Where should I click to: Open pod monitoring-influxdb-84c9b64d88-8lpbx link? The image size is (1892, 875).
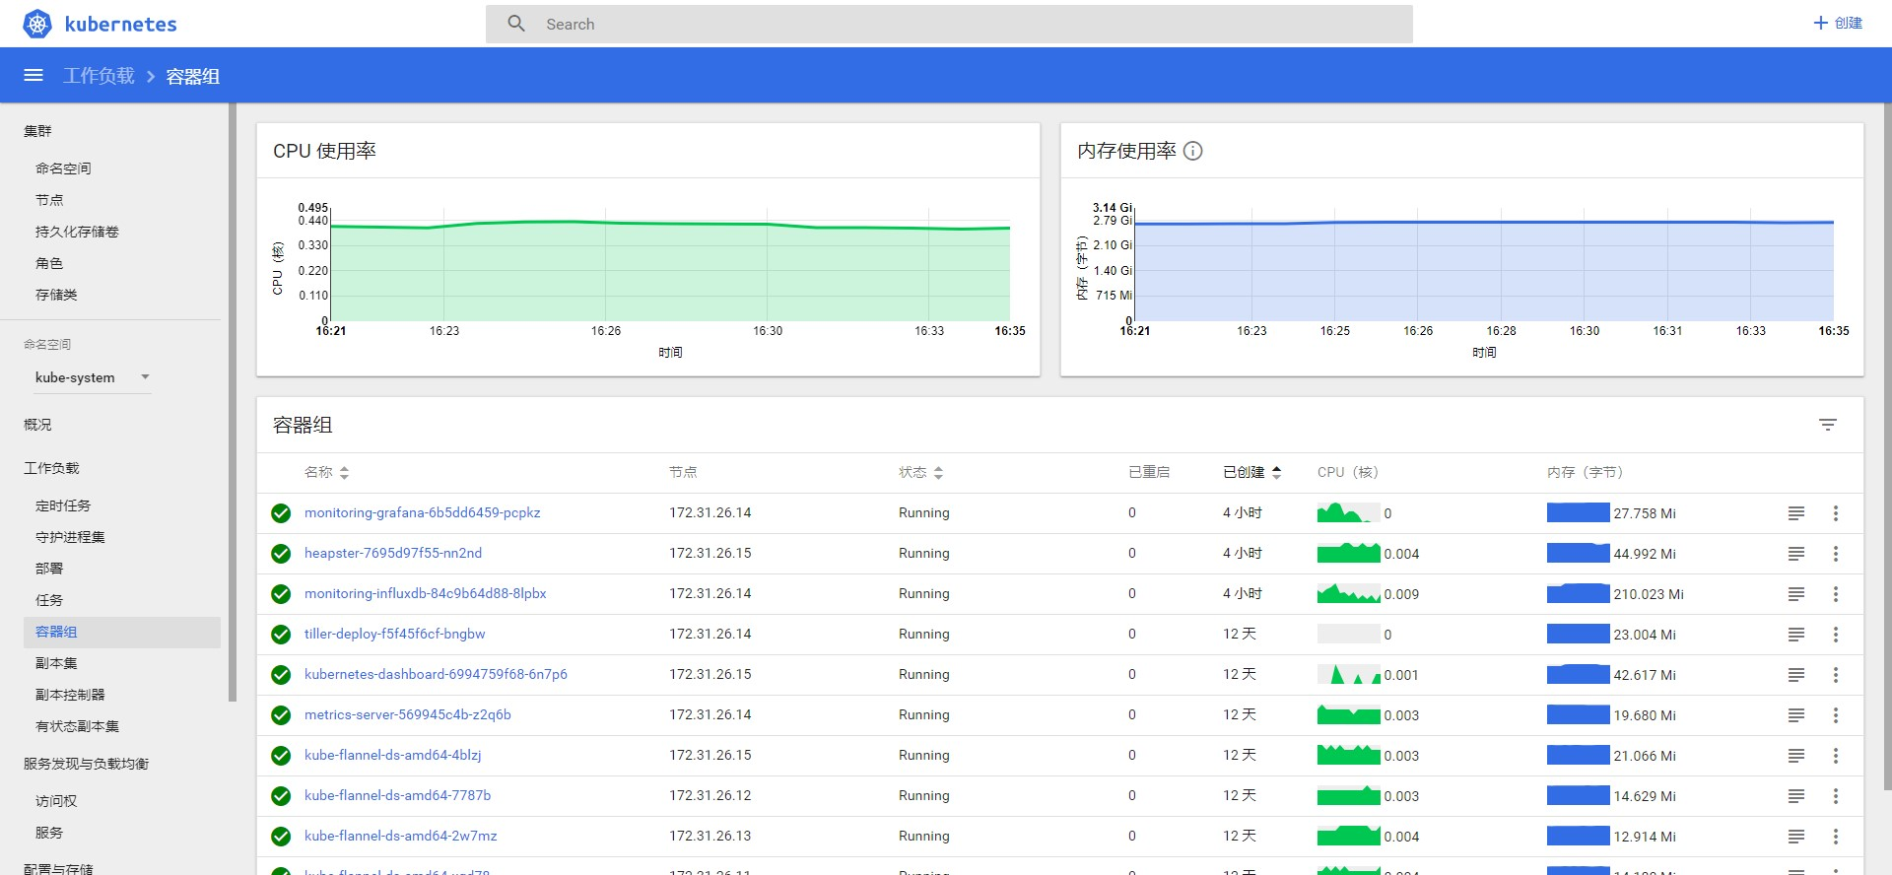(x=425, y=593)
